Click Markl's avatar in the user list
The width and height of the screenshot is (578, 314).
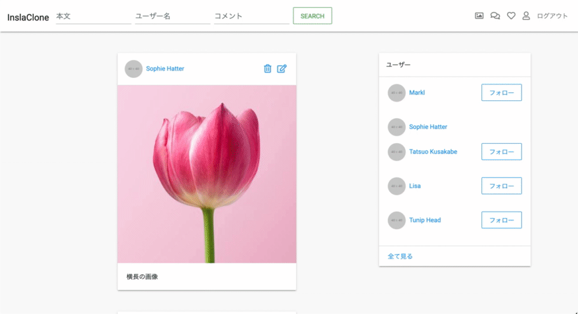coord(397,93)
